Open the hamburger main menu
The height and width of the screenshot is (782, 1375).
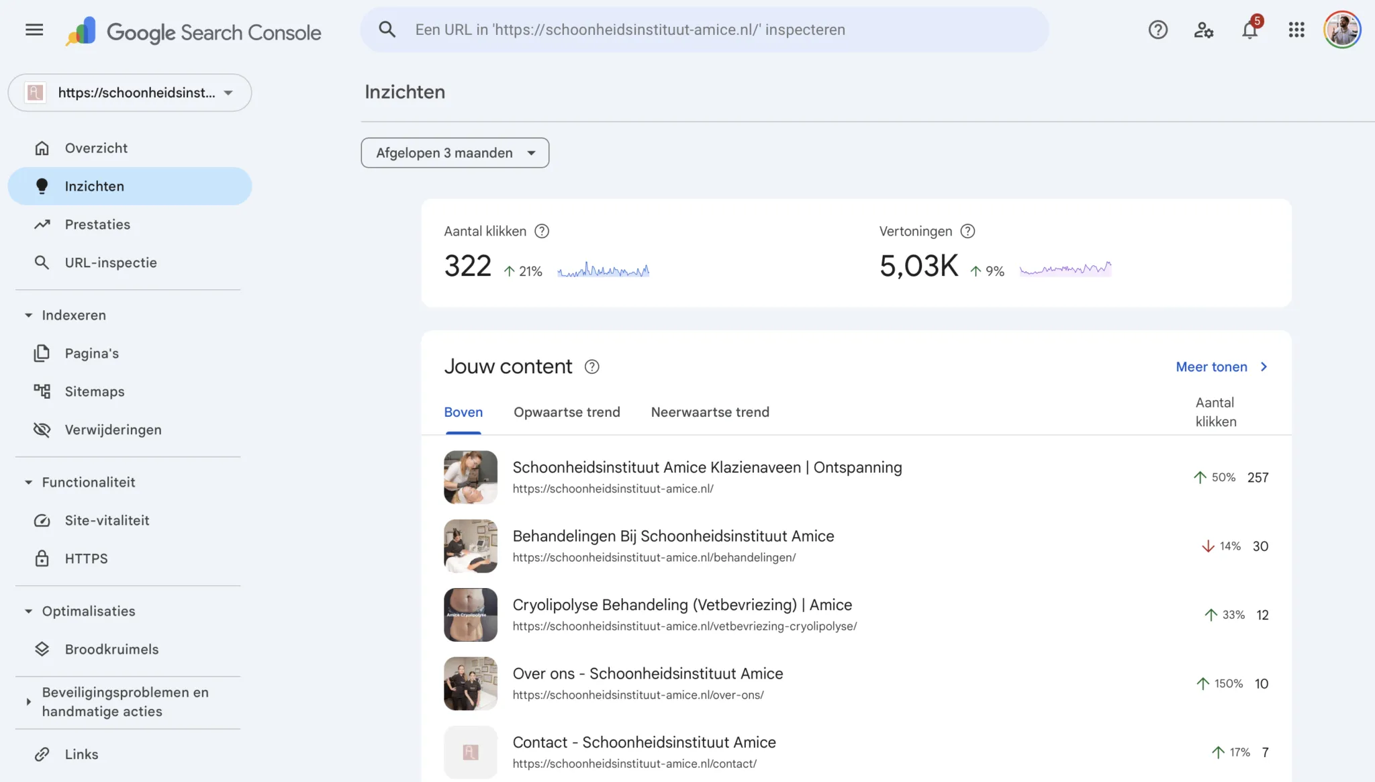tap(34, 30)
